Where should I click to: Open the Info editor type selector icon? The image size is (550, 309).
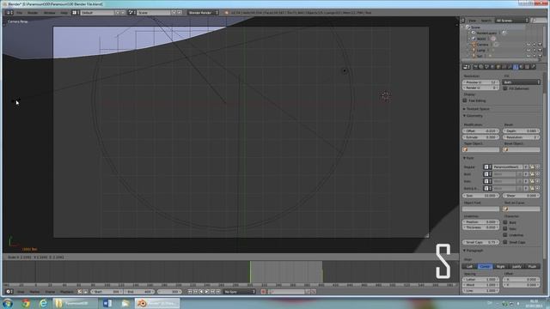(x=9, y=13)
